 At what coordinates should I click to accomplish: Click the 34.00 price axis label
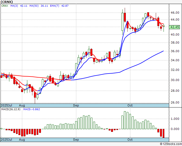175,60
